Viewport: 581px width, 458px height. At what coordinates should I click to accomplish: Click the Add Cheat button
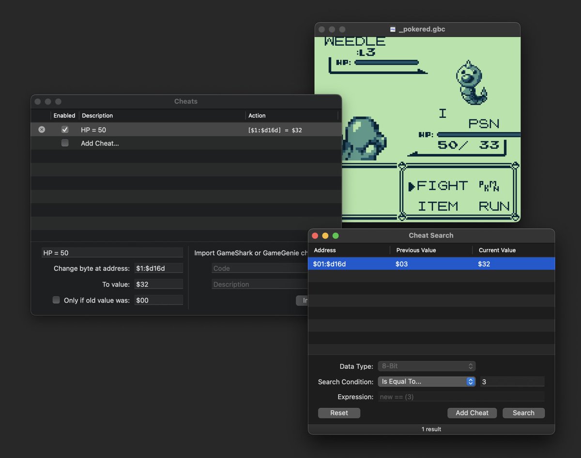click(x=472, y=413)
